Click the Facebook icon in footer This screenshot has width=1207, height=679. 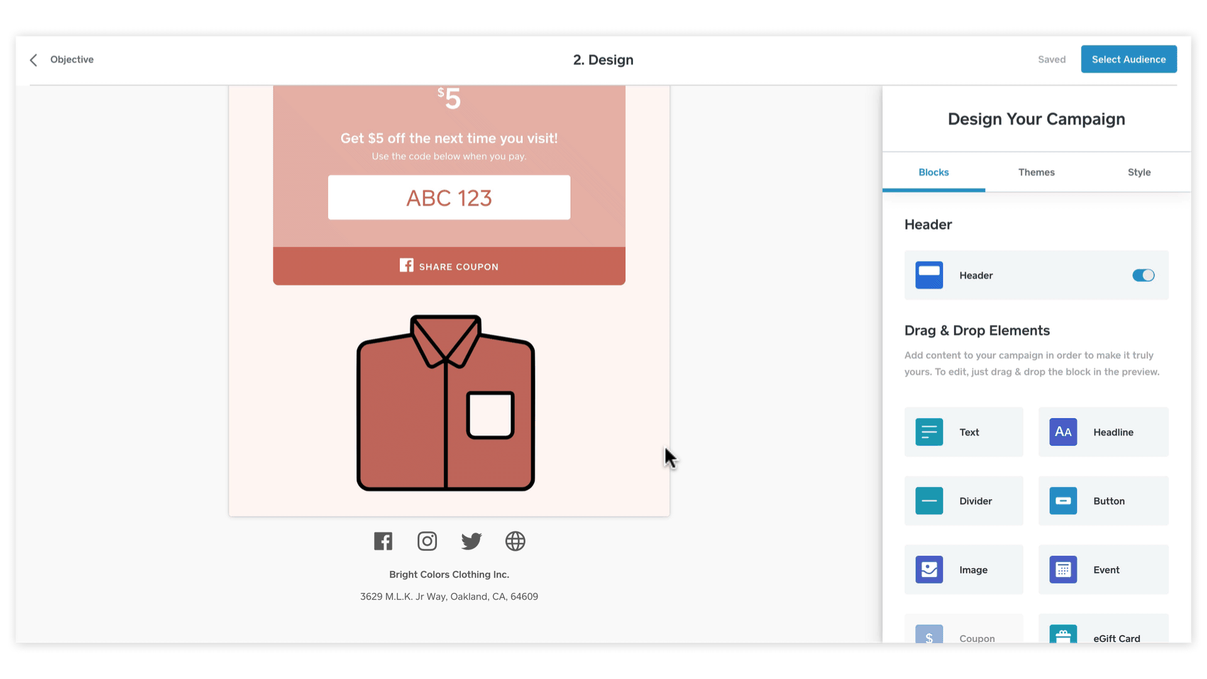[x=383, y=541]
